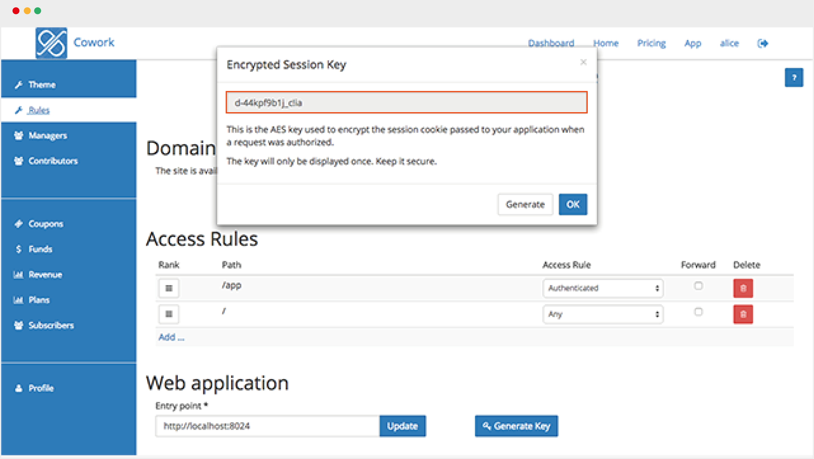The width and height of the screenshot is (814, 459).
Task: Click the Generate Key button
Action: click(x=516, y=426)
